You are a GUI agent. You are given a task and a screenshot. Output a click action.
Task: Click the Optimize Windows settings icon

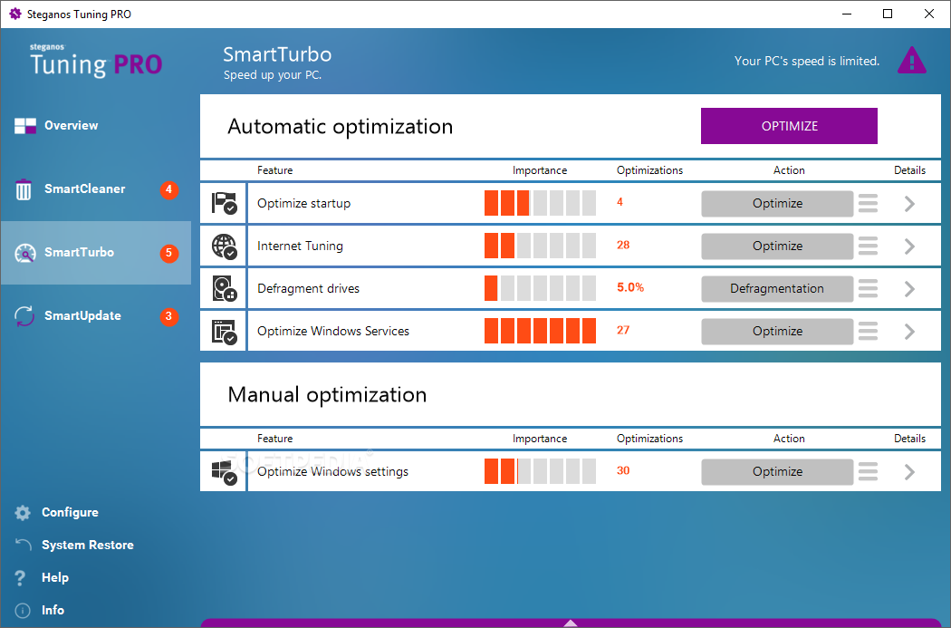pos(224,473)
